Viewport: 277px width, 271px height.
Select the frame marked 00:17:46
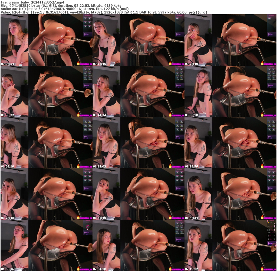click(138, 40)
